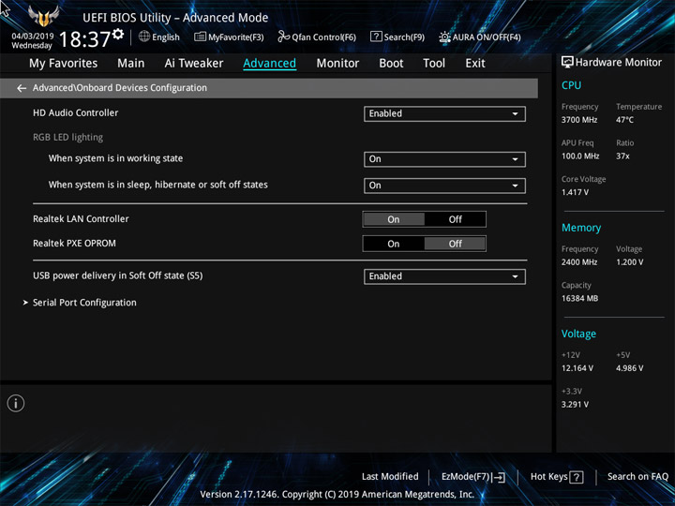Screen dimensions: 675x506
Task: Click the memory voltage 1.200 V value
Action: coord(629,262)
